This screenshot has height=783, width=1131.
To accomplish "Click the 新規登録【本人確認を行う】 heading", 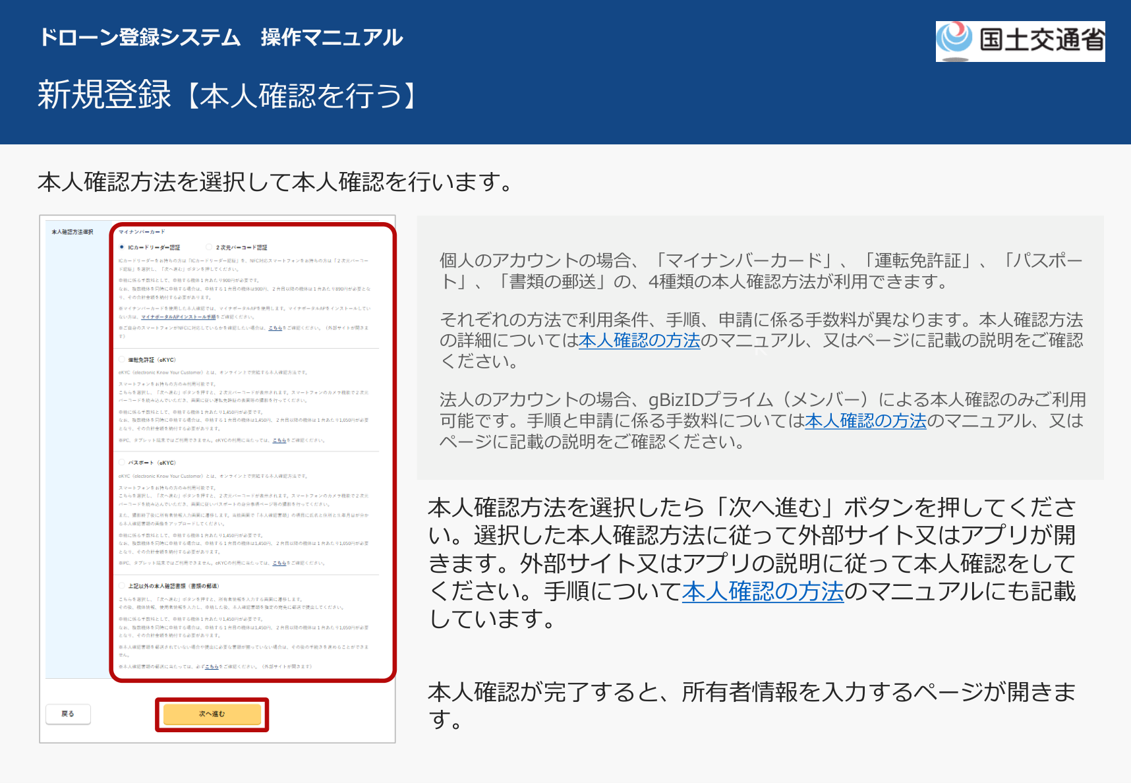I will click(x=227, y=96).
